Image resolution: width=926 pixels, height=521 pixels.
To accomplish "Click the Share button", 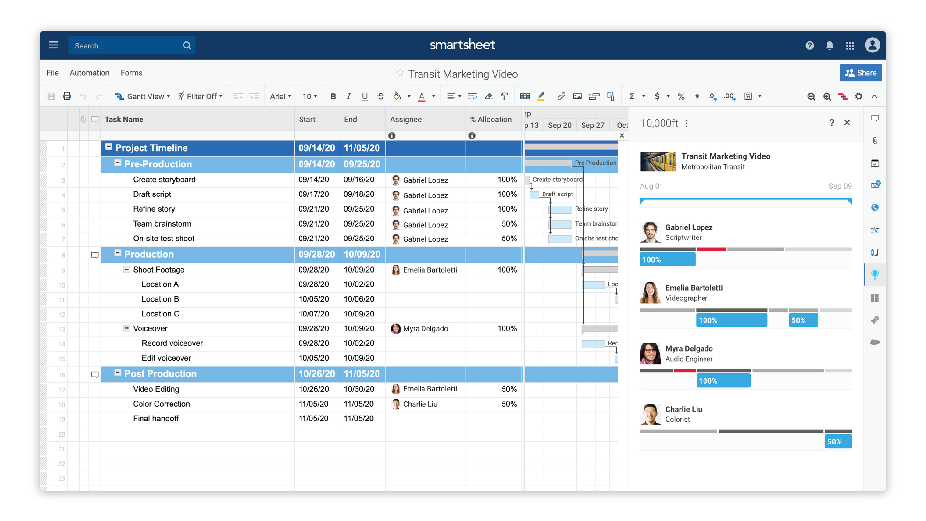I will click(860, 73).
